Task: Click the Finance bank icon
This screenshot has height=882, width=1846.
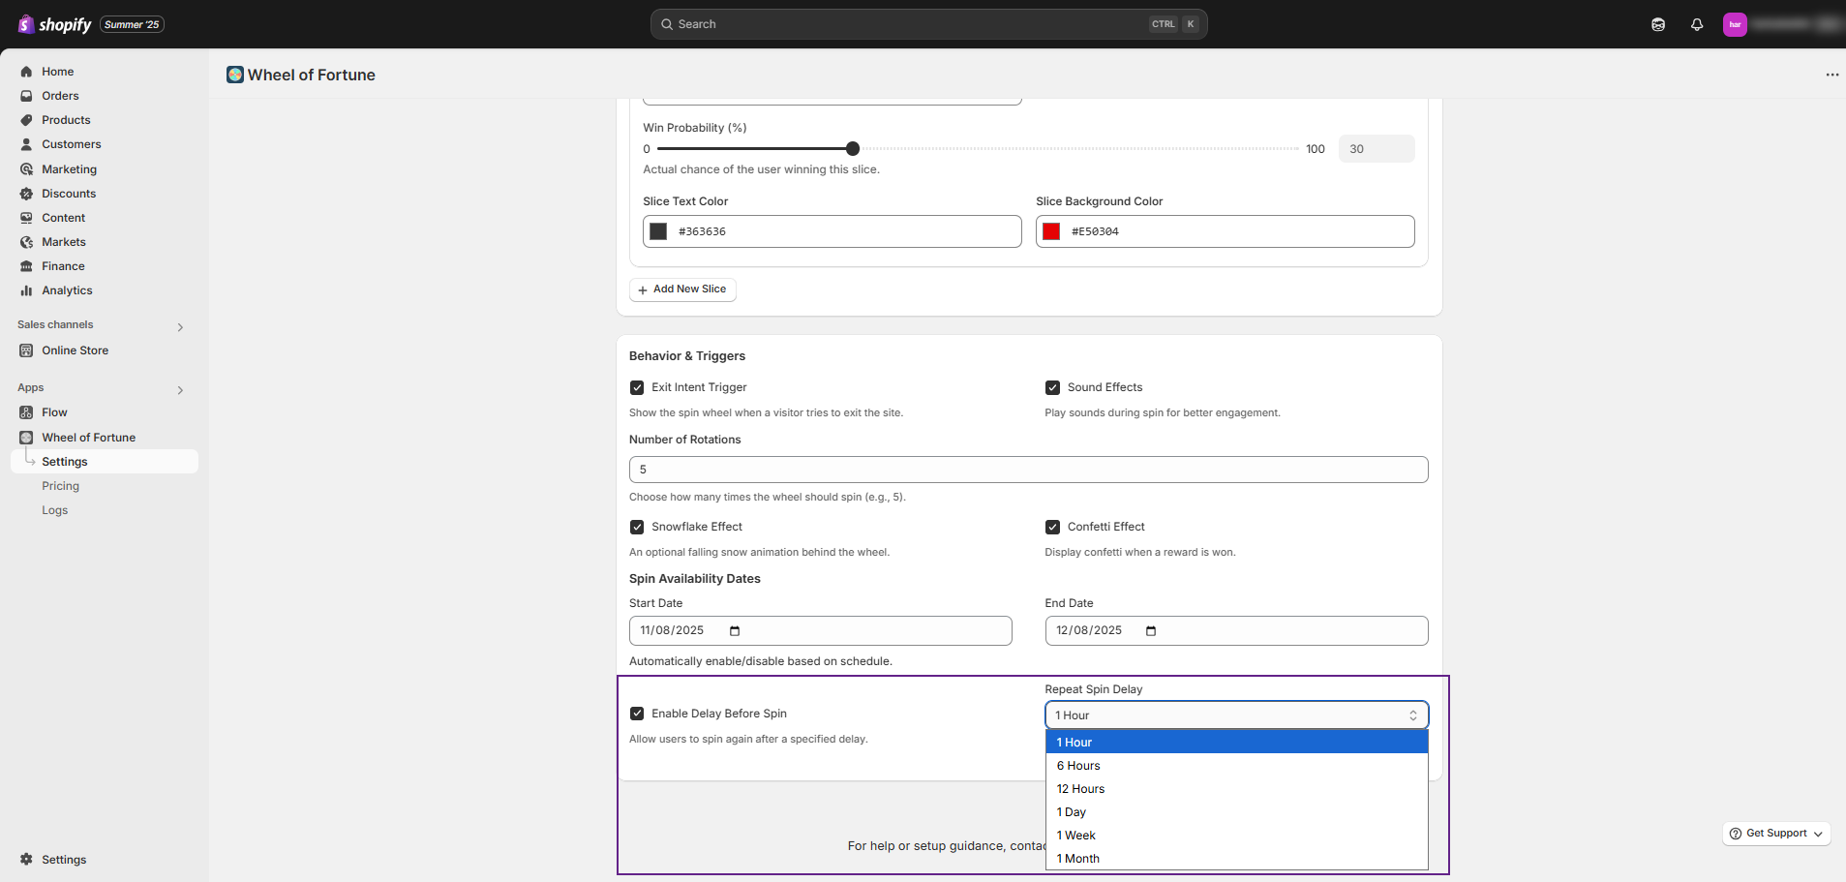Action: point(26,266)
